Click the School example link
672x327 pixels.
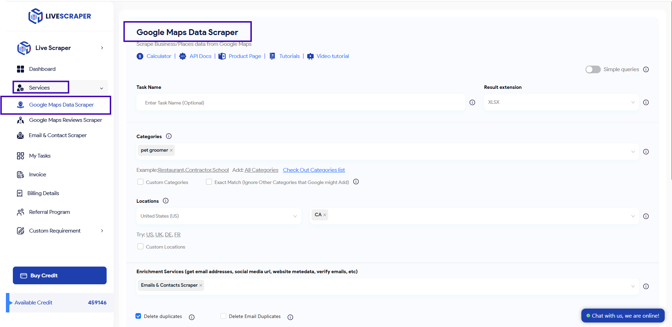(221, 170)
